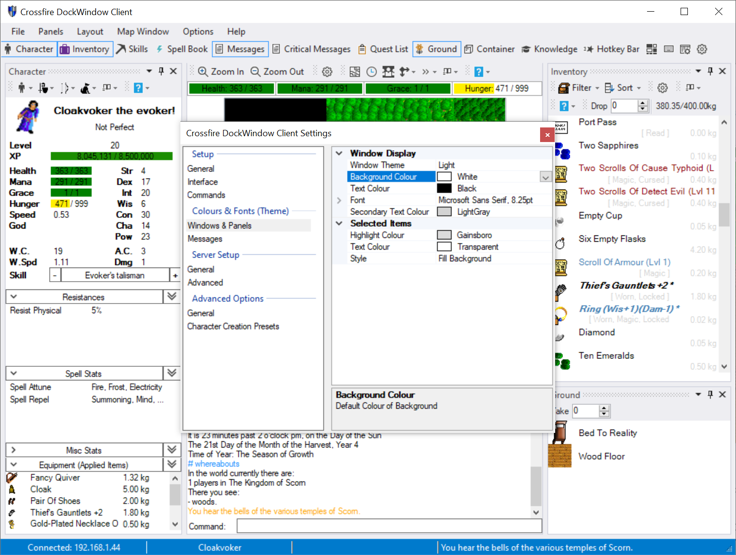The width and height of the screenshot is (736, 555).
Task: Open the Map Window menu
Action: [143, 32]
